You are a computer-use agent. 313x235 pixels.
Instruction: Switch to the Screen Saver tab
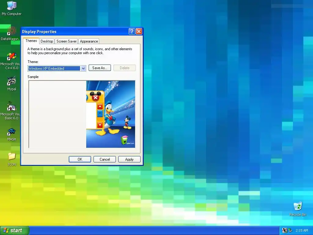pyautogui.click(x=66, y=41)
